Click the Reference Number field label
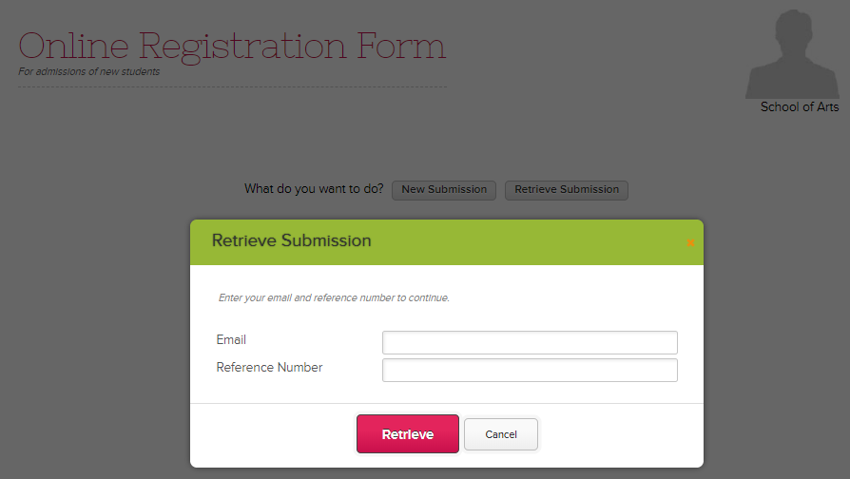 pos(269,367)
